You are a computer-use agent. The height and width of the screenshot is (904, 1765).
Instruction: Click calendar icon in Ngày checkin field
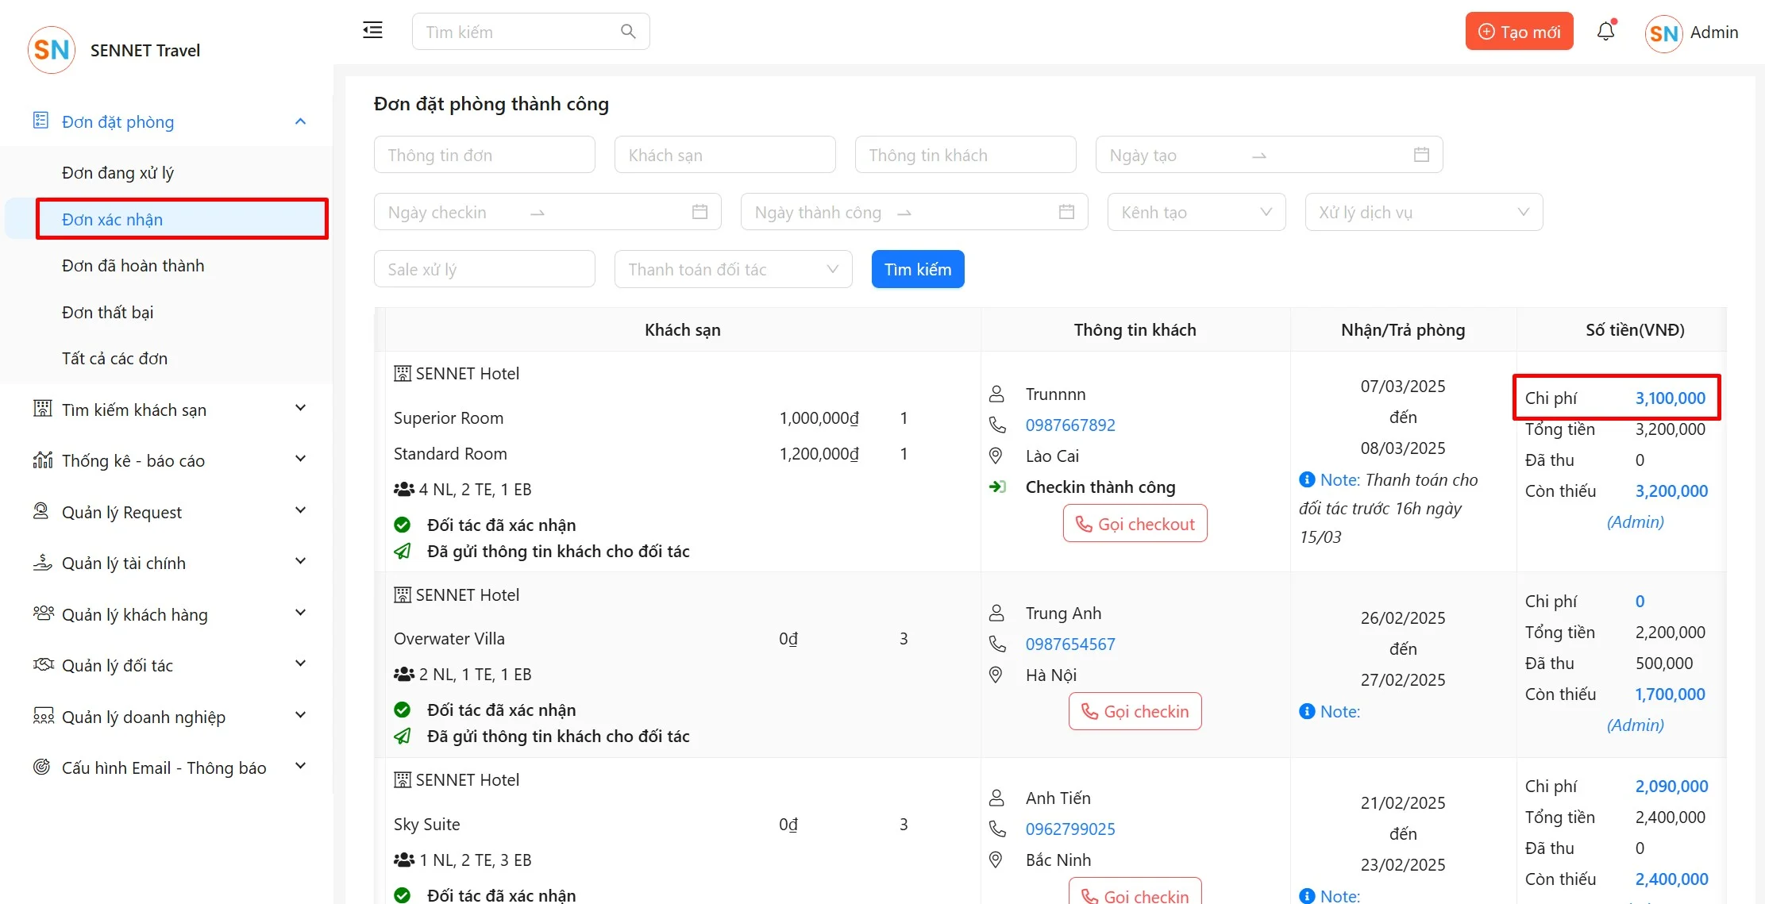tap(699, 212)
